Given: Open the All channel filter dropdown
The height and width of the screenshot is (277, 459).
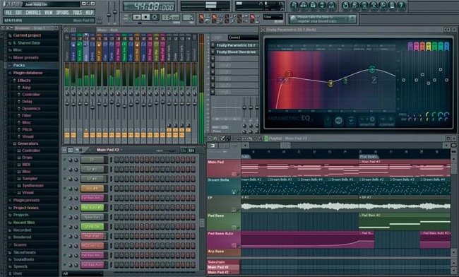Looking at the screenshot, I should [83, 273].
